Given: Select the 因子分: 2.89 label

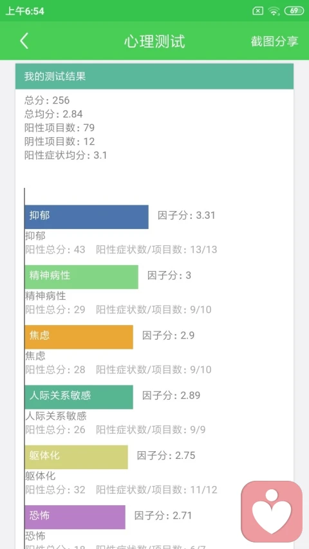Looking at the screenshot, I should 171,395.
